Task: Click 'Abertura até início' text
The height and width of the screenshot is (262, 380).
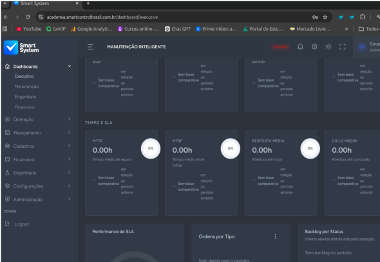Action: pyautogui.click(x=267, y=159)
